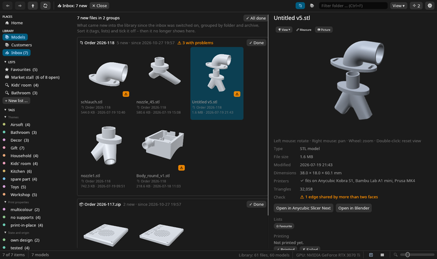Filter by the Kitchen tag
The width and height of the screenshot is (437, 259).
pyautogui.click(x=21, y=171)
